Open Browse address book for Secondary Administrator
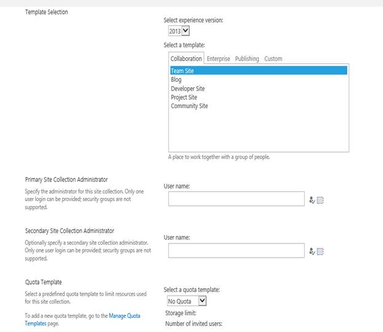The image size is (383, 332). pyautogui.click(x=320, y=251)
